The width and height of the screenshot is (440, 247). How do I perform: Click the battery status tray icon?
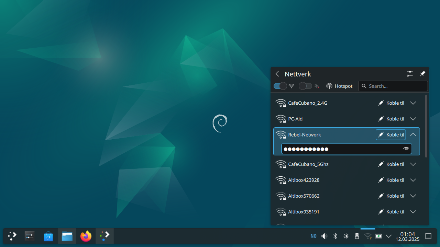[378, 236]
